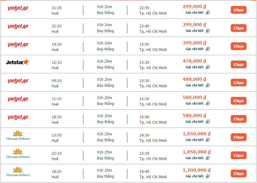Open detail popup icon for 1,200,000 đ fare
This screenshot has height=183, width=257.
(x=208, y=176)
